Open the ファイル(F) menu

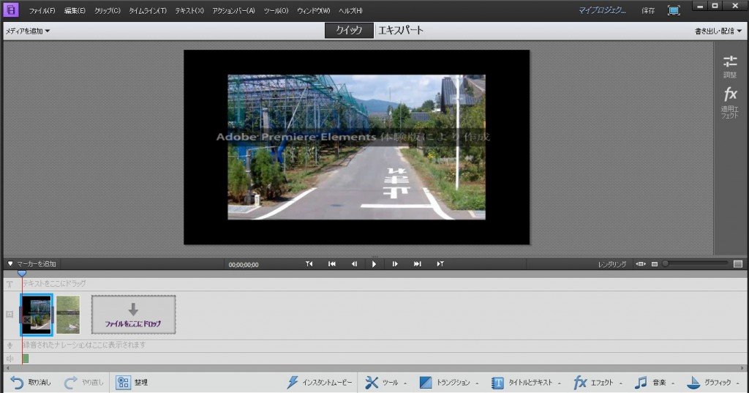(42, 10)
